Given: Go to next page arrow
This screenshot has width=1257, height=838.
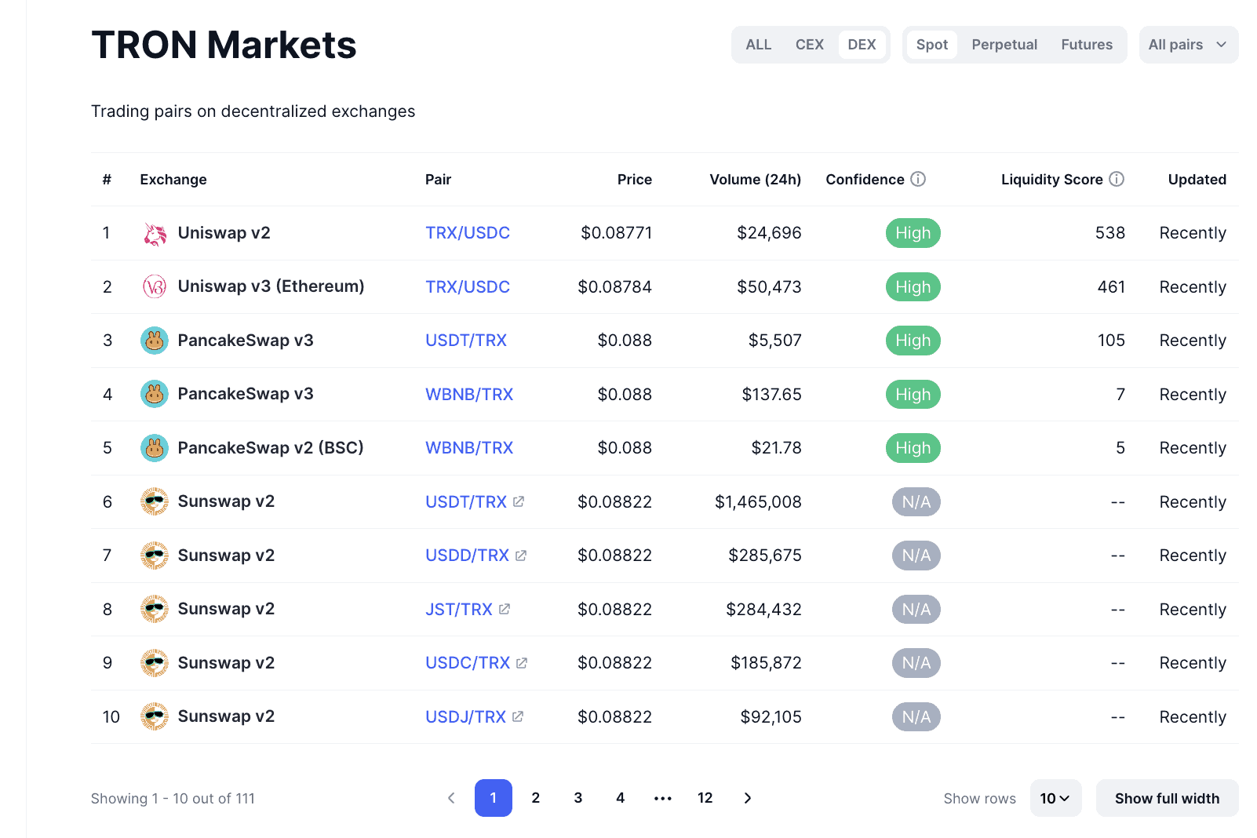Looking at the screenshot, I should pos(748,798).
